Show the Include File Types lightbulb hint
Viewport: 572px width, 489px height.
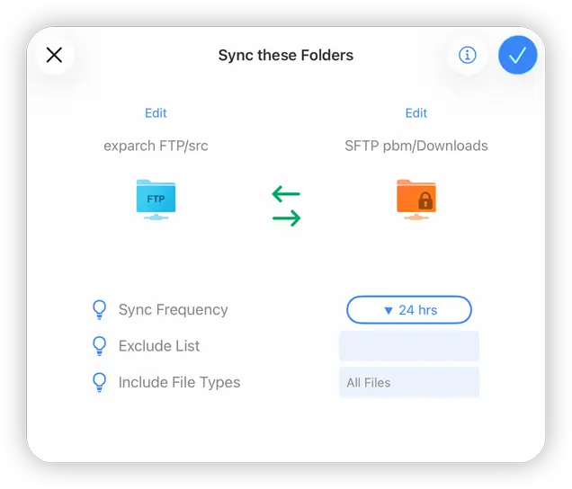(x=100, y=382)
